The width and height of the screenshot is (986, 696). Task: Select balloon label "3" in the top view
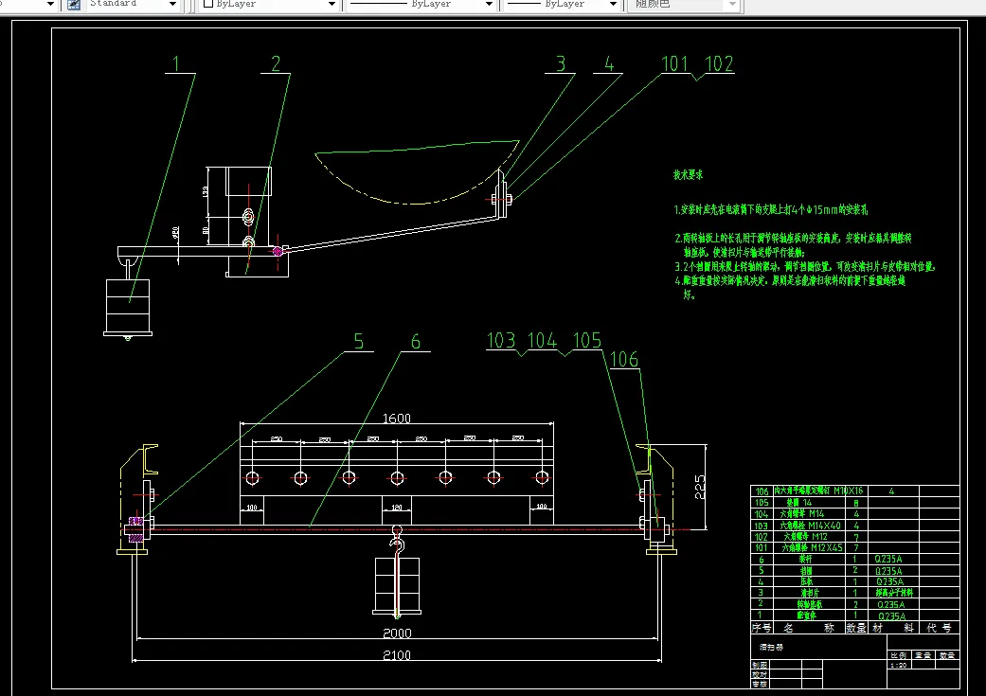coord(561,63)
